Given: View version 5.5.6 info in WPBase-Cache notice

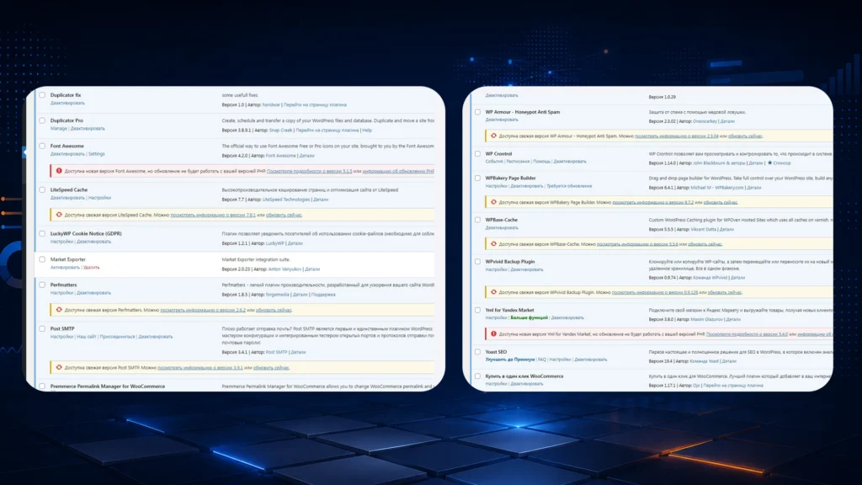Looking at the screenshot, I should point(637,244).
